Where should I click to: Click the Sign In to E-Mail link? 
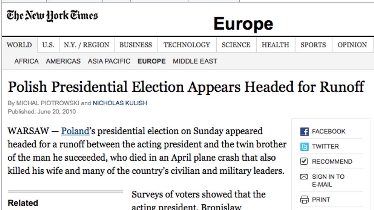(x=328, y=180)
